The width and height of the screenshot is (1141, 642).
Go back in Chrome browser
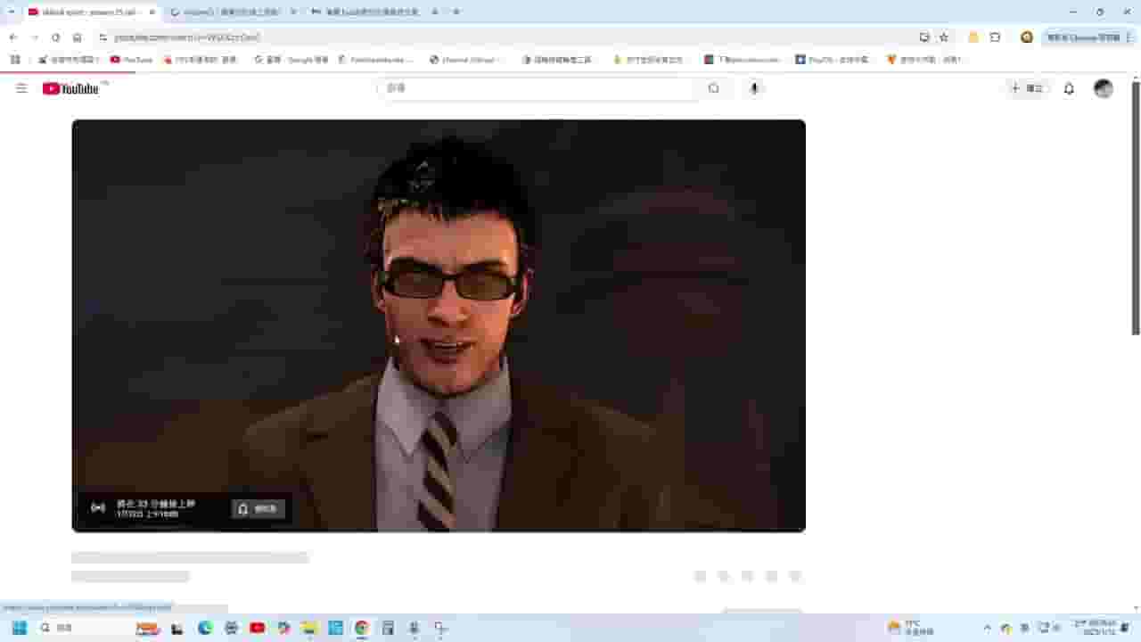coord(13,37)
